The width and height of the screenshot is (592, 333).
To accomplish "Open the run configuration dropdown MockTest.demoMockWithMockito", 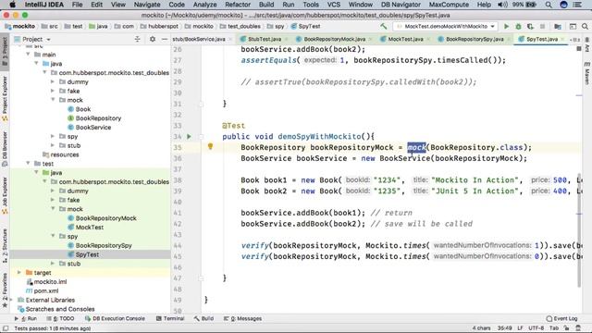I will [446, 27].
